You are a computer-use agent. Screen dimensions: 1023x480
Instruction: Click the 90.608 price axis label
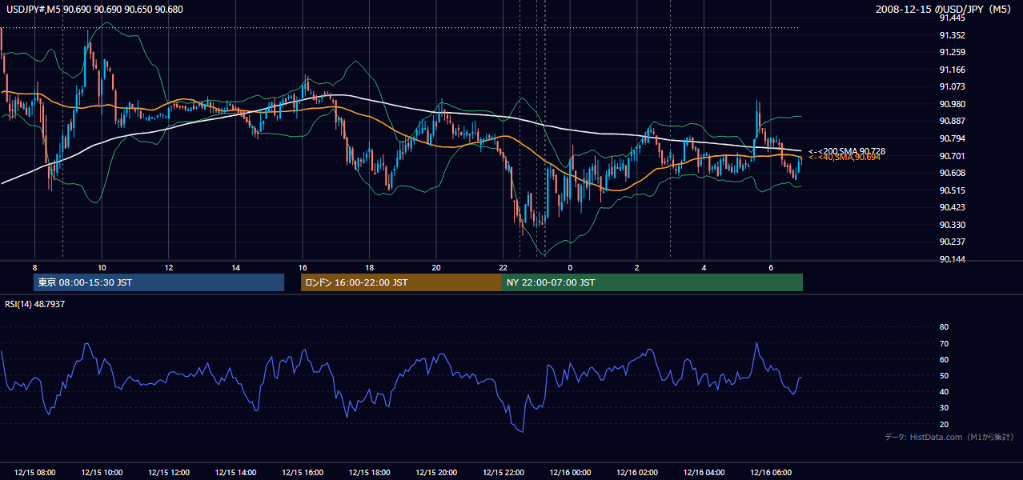tap(952, 174)
